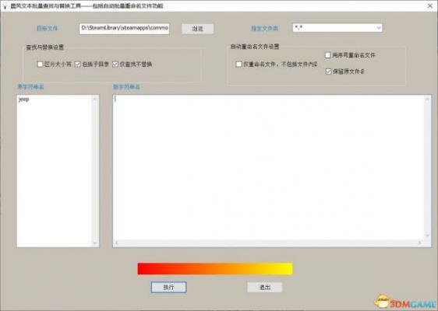This screenshot has height=311, width=438.
Task: Check the 用序号重命名文件 checkbox
Action: 328,55
